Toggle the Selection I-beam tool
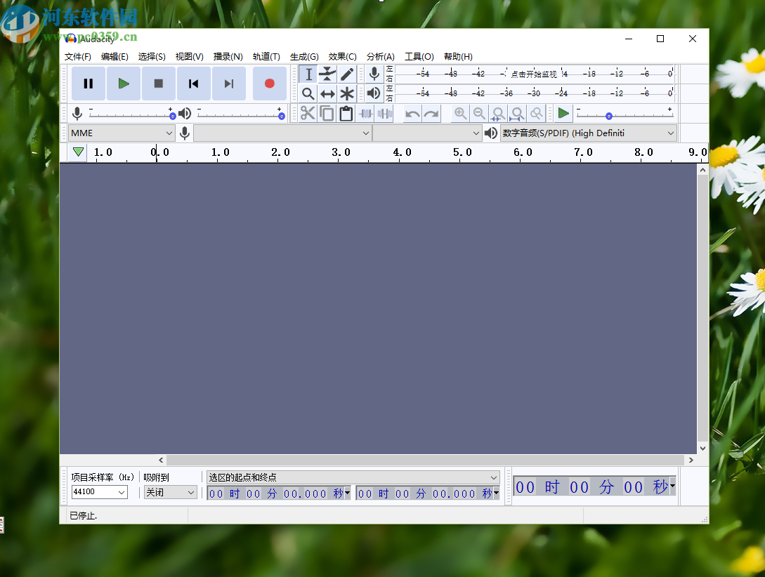This screenshot has width=765, height=577. tap(308, 74)
